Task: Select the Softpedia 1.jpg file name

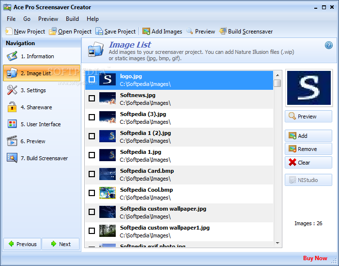Action: pos(140,152)
